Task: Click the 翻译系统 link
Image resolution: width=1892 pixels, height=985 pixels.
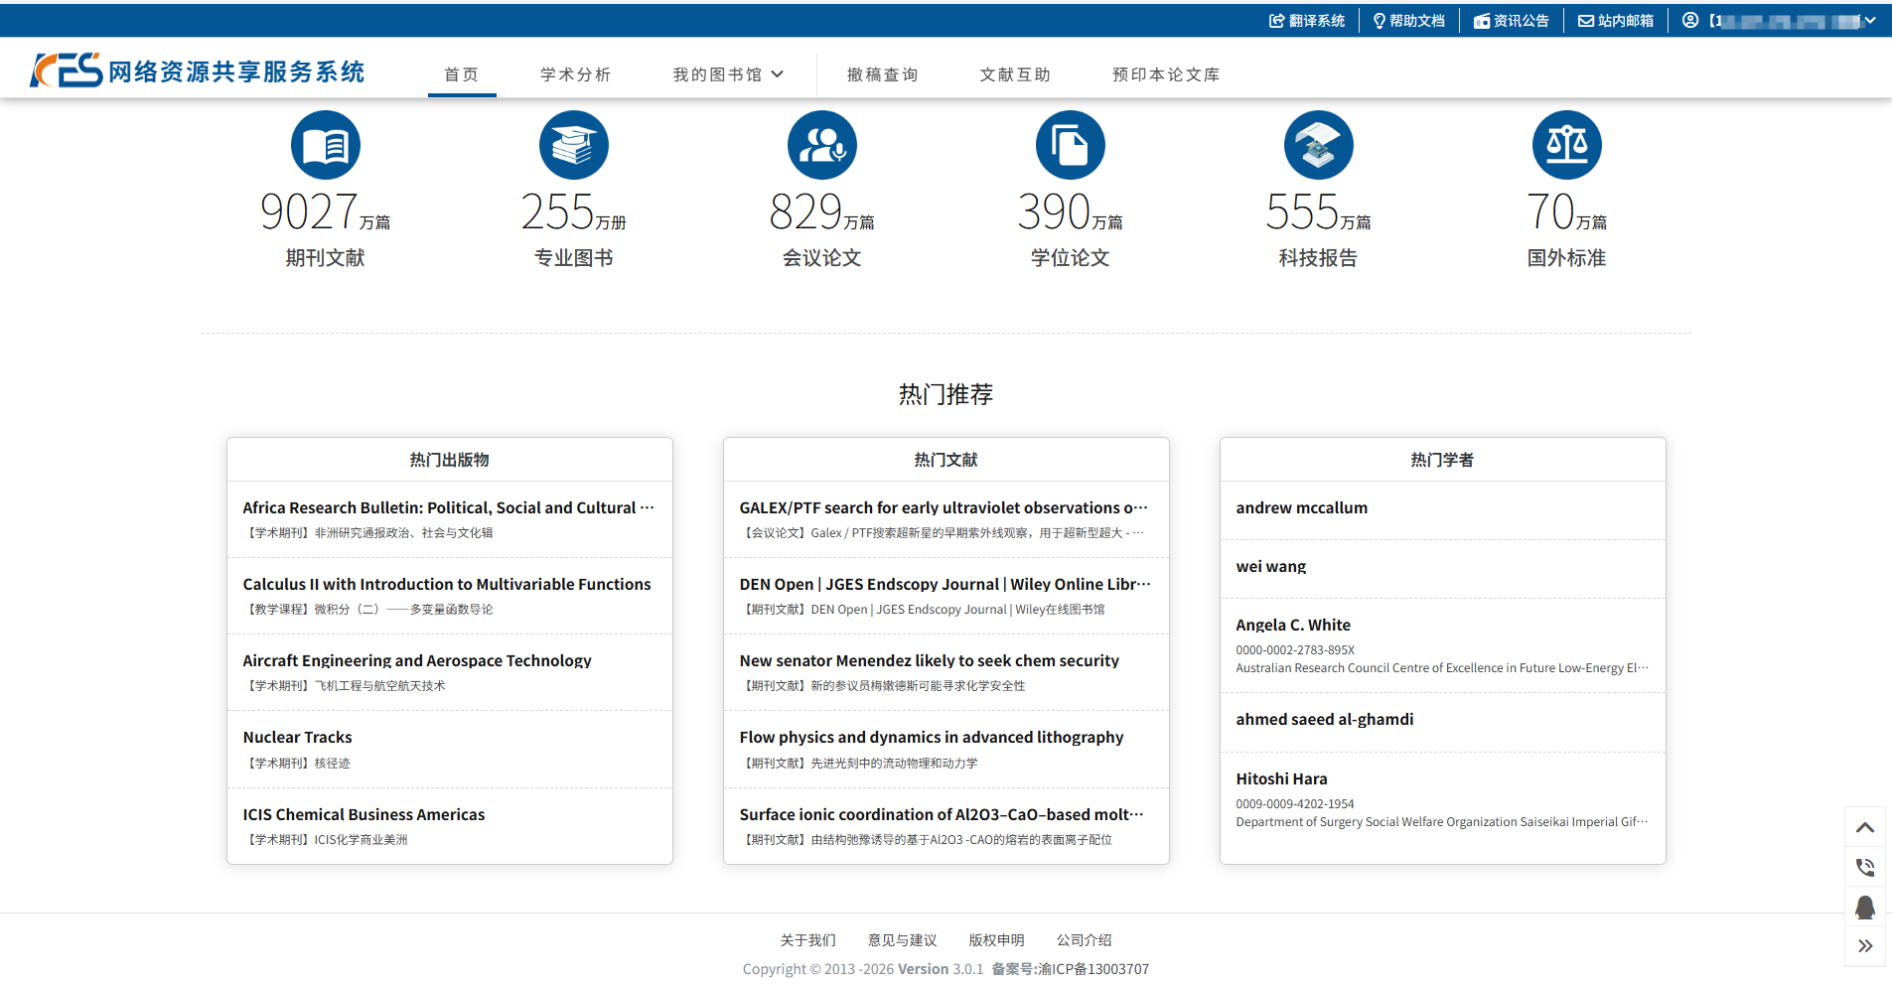Action: coord(1317,21)
